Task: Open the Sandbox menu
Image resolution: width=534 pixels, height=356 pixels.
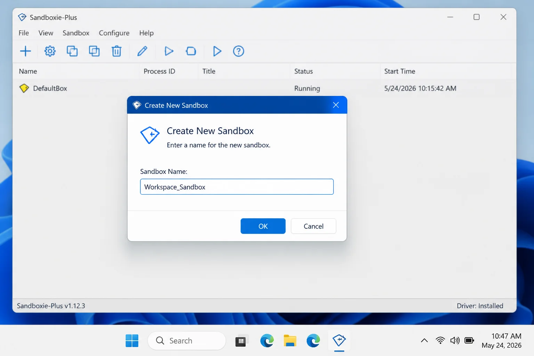Action: (x=76, y=33)
